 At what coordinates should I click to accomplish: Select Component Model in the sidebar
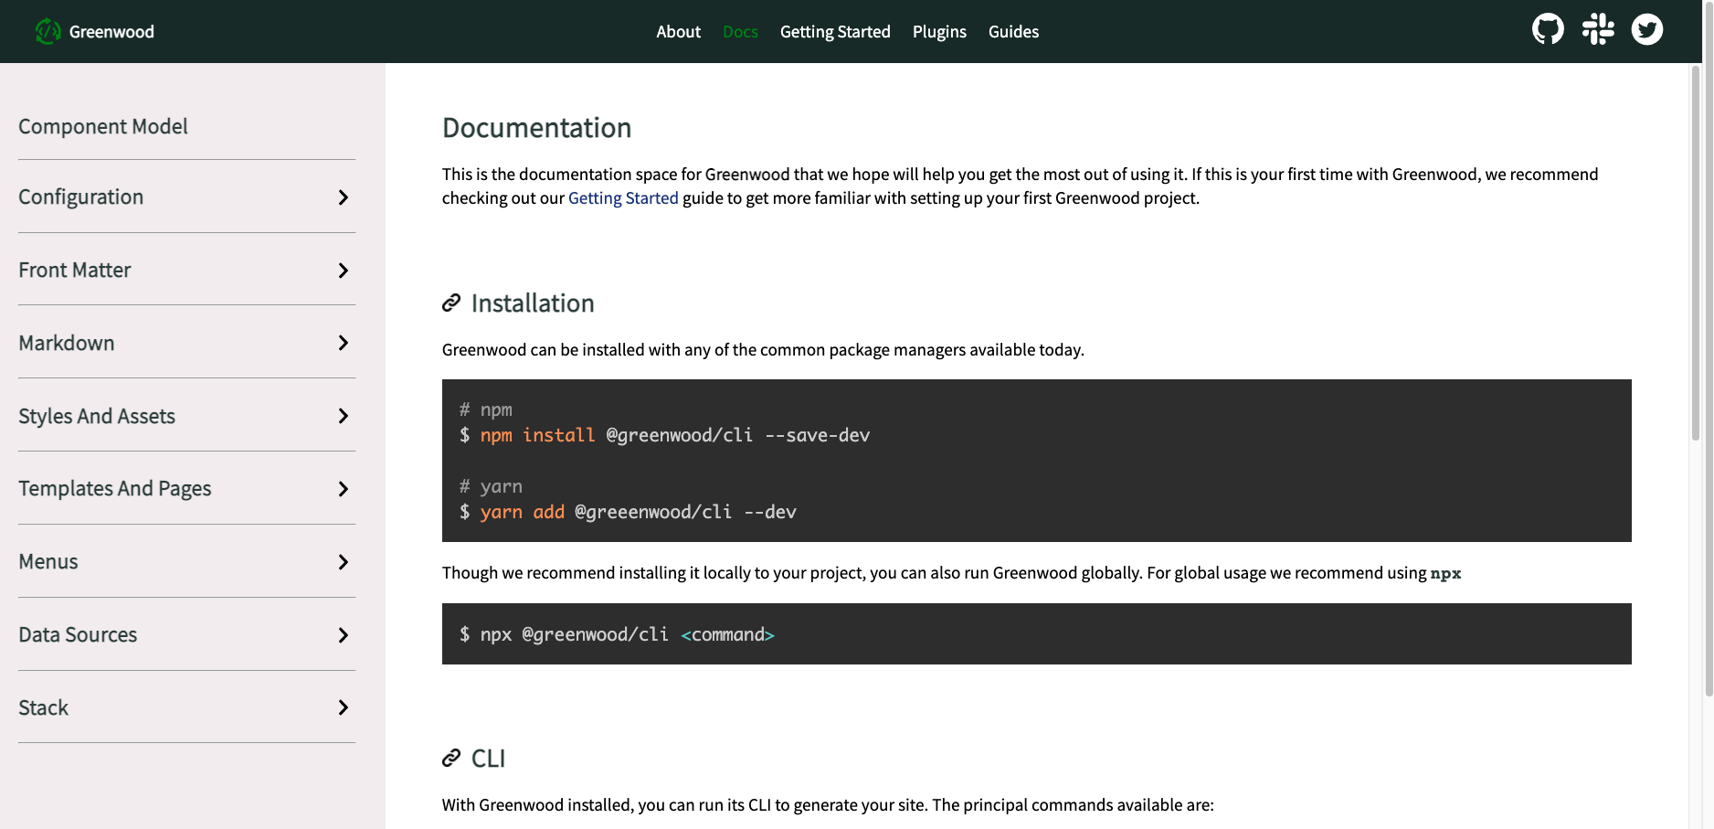(103, 126)
